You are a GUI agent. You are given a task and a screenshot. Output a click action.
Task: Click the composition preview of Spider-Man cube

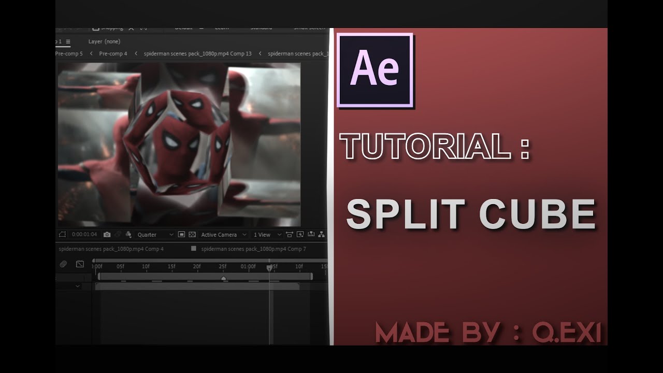click(179, 144)
